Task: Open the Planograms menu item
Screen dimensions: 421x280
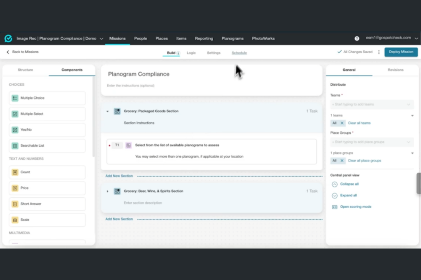Action: click(232, 38)
